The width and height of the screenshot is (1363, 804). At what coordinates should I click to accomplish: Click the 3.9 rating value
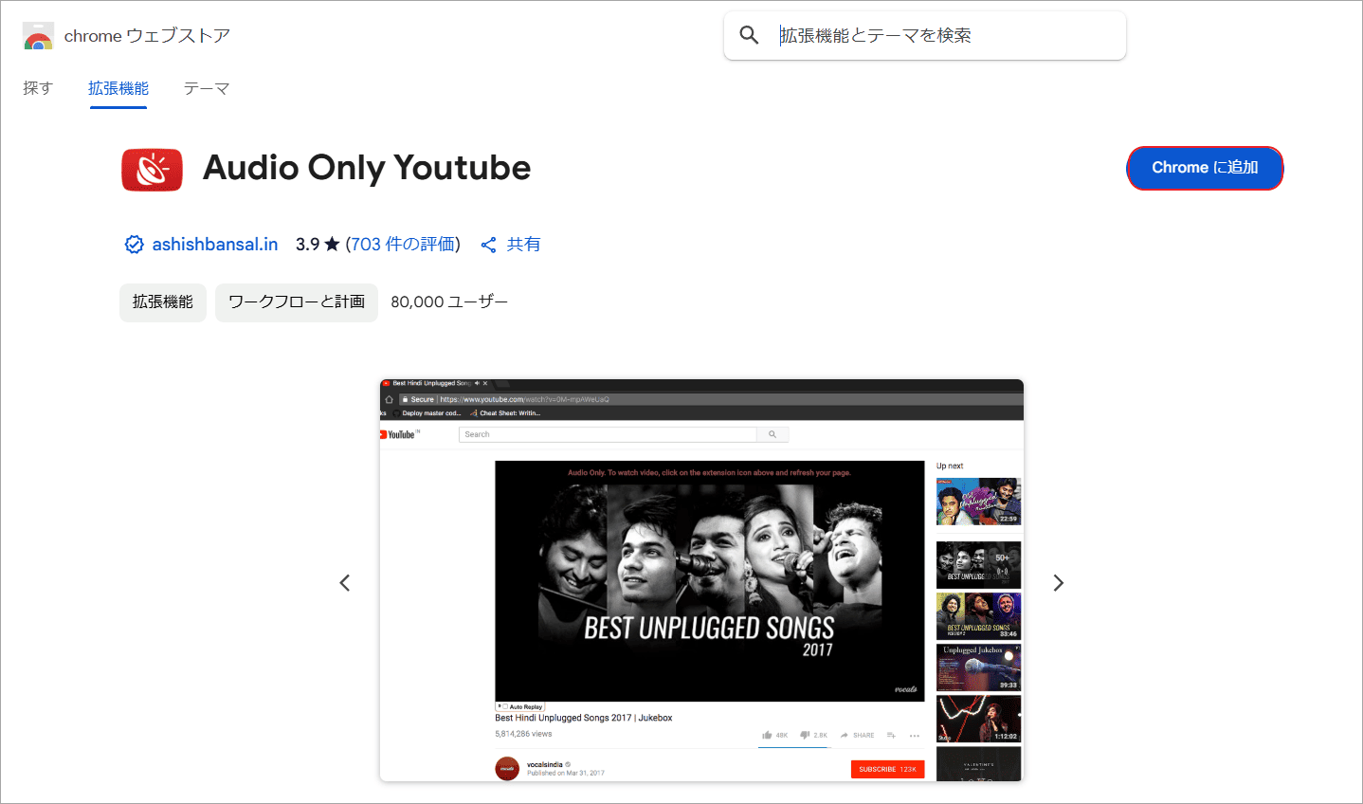click(x=308, y=245)
